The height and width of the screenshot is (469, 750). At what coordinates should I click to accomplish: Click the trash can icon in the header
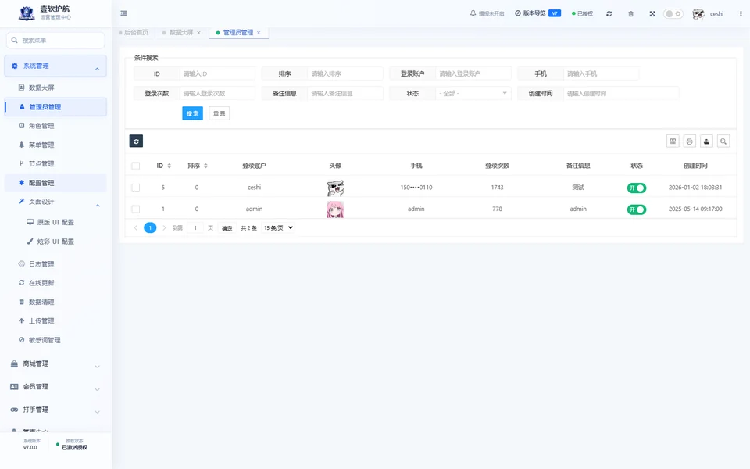click(x=631, y=14)
